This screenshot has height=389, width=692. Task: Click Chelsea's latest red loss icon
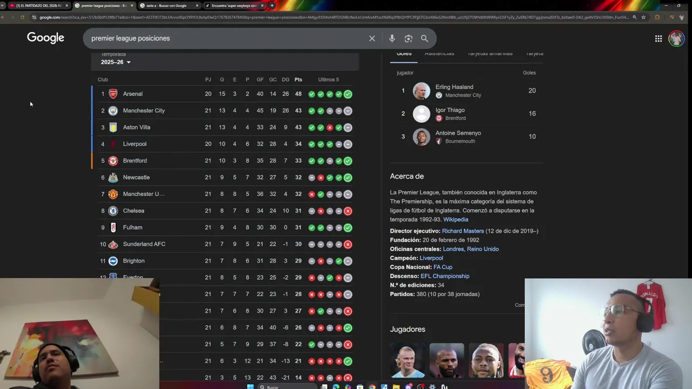pos(348,211)
